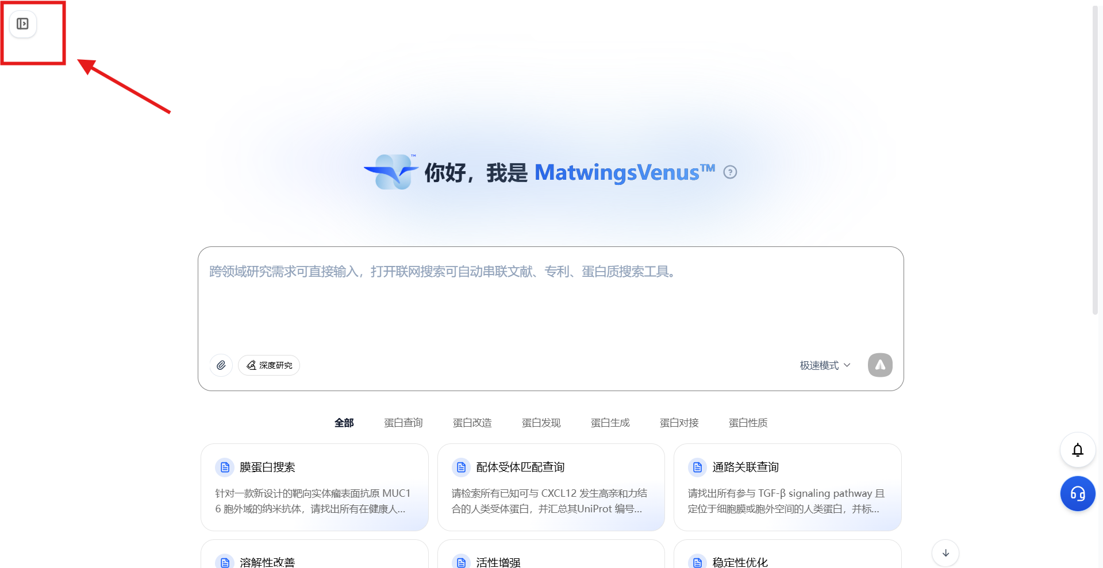This screenshot has height=568, width=1103.
Task: Open the 极速模式 mode dropdown
Action: (825, 365)
